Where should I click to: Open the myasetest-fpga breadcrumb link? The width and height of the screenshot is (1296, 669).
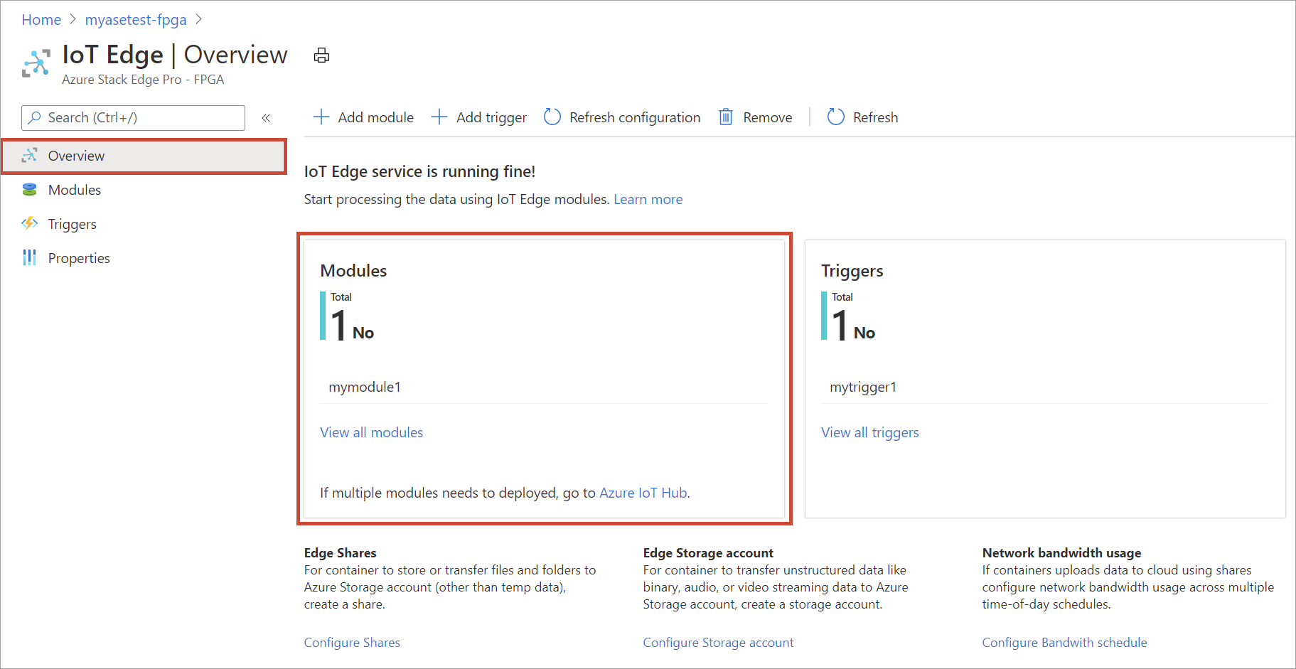click(x=136, y=20)
